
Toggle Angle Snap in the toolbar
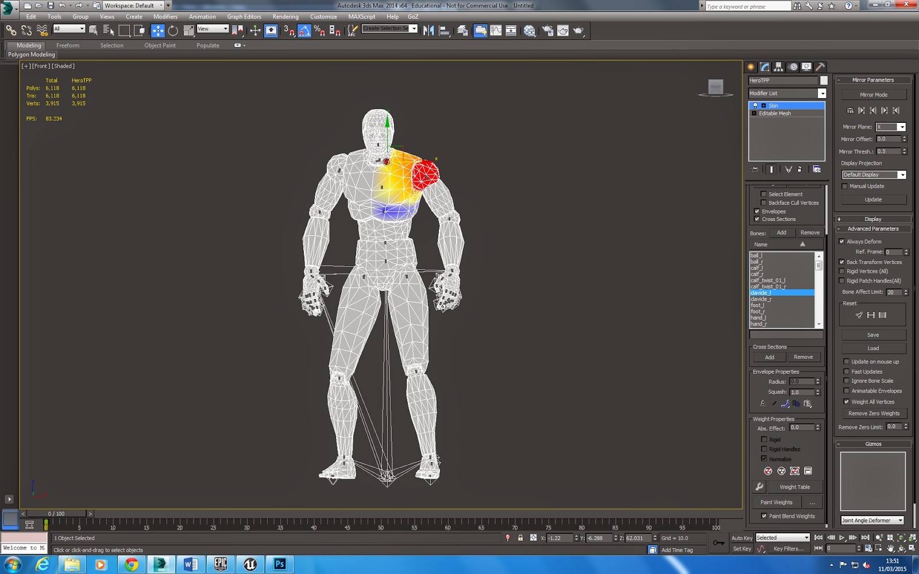pos(304,30)
